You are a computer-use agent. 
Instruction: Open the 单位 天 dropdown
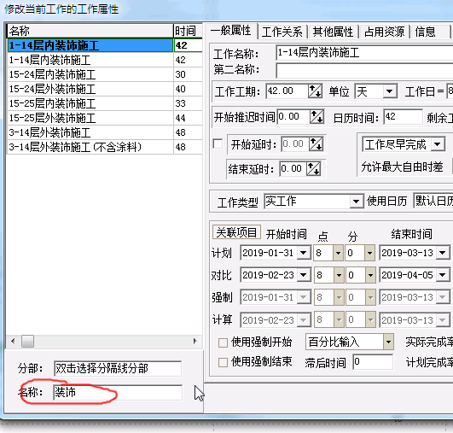[389, 91]
